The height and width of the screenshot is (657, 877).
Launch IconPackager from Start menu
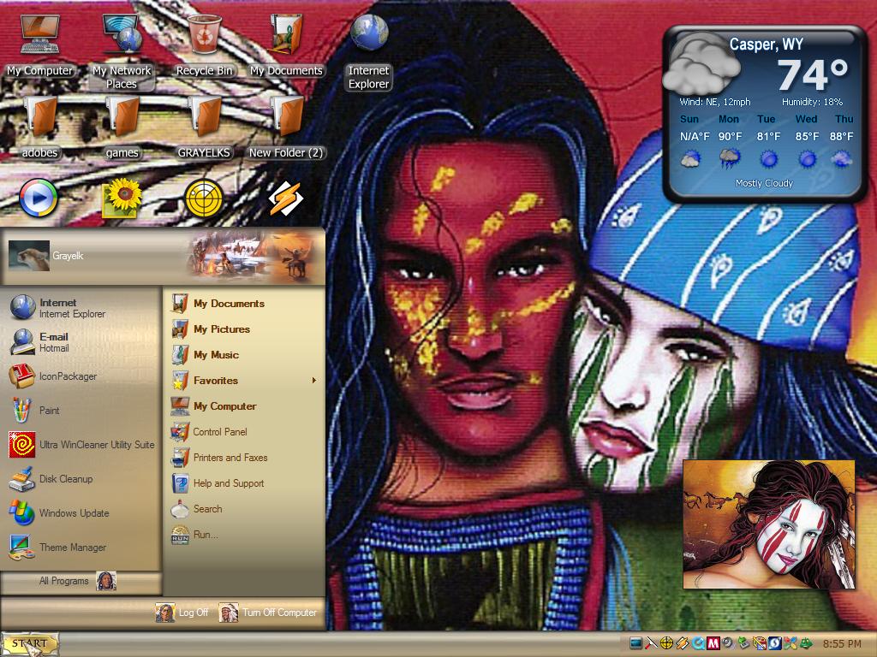[81, 376]
